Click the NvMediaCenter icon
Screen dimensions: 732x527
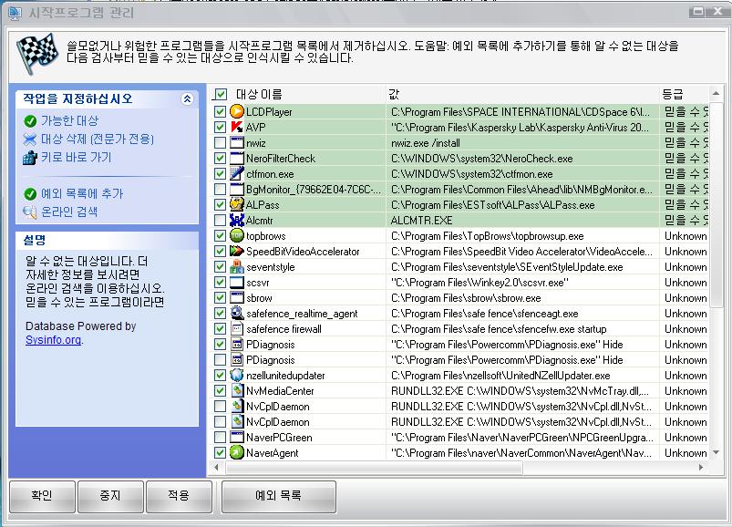(x=237, y=390)
